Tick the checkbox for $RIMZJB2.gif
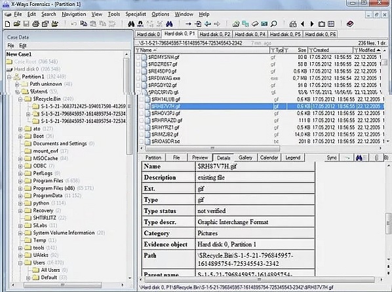The width and height of the screenshot is (392, 292). tap(142, 135)
